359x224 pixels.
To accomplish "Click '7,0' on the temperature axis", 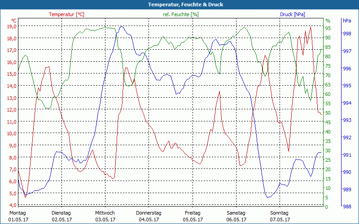I will coord(13,169).
